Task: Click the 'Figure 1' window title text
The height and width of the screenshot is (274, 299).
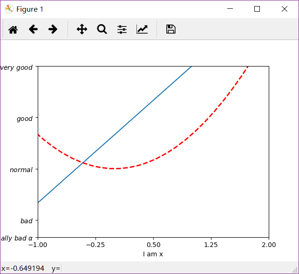Action: tap(30, 9)
